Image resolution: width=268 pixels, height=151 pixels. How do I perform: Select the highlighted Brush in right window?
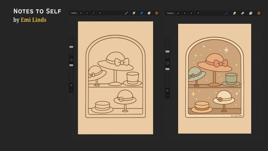[226, 13]
